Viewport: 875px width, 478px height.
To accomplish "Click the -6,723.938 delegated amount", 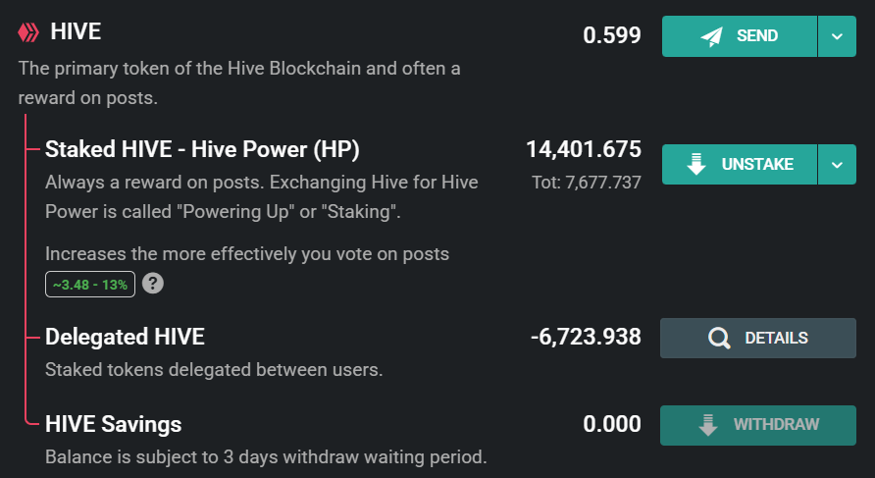I will pyautogui.click(x=586, y=338).
